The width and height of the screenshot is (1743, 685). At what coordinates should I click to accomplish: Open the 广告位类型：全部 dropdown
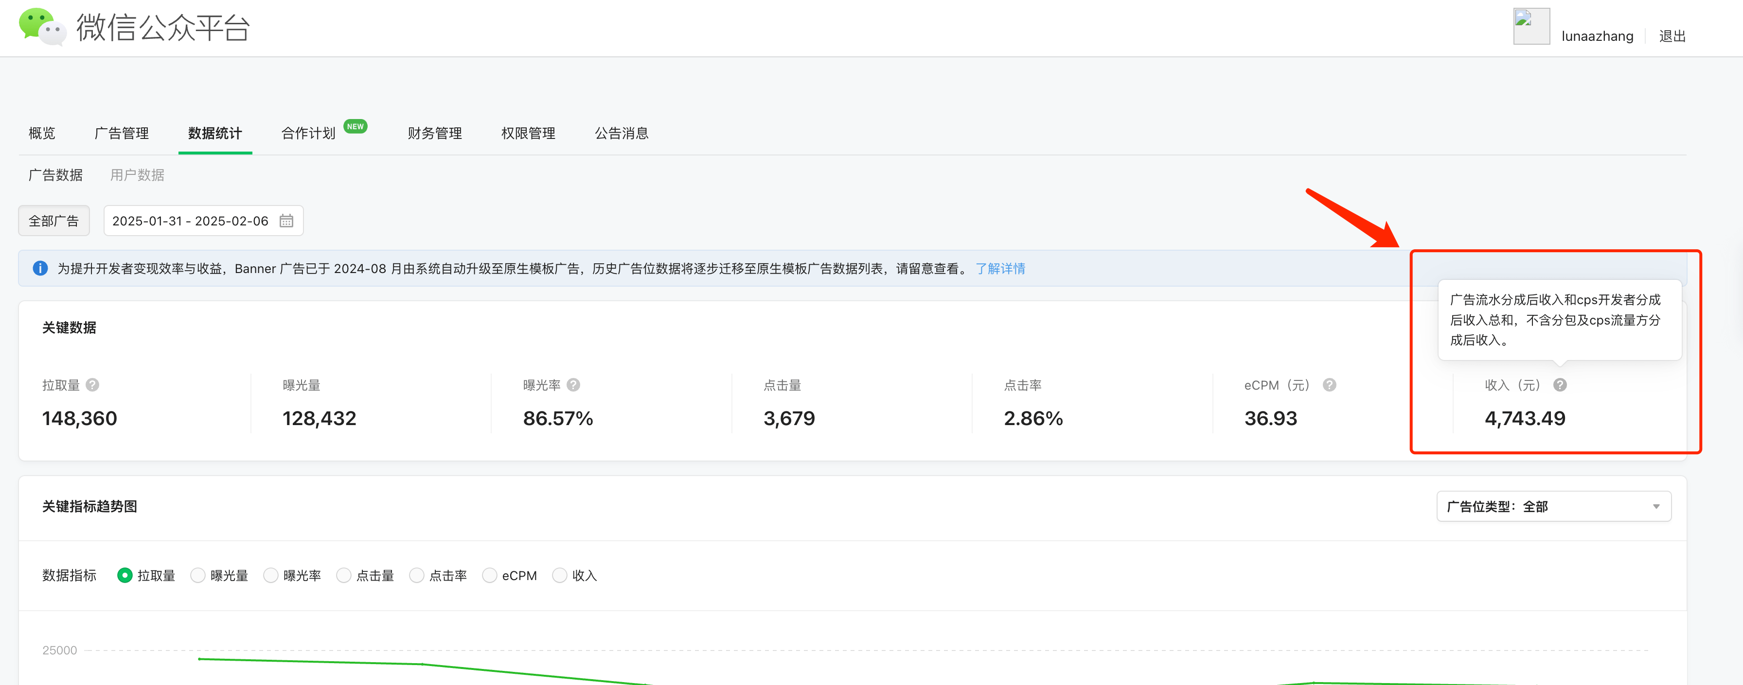click(x=1553, y=507)
